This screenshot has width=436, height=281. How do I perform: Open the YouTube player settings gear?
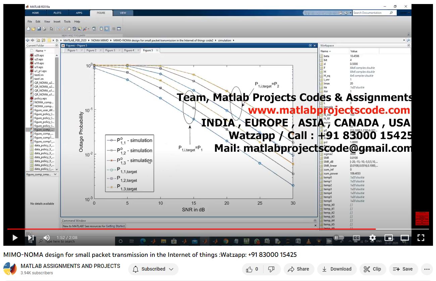372,238
